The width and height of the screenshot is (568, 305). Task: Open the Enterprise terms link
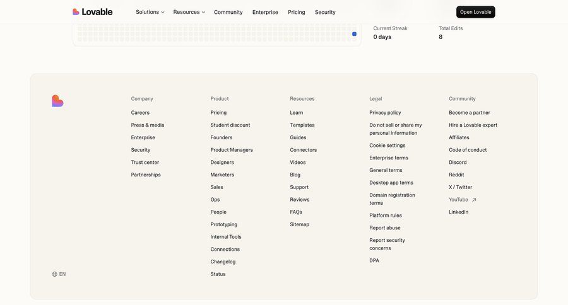click(x=389, y=158)
